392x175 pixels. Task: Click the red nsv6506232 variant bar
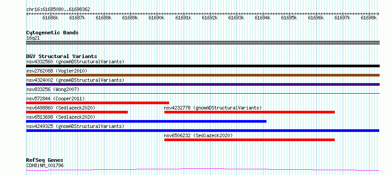tap(249, 140)
